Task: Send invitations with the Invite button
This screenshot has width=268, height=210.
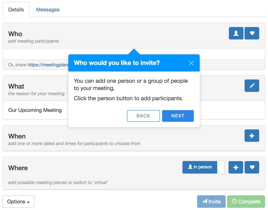Action: [x=211, y=201]
